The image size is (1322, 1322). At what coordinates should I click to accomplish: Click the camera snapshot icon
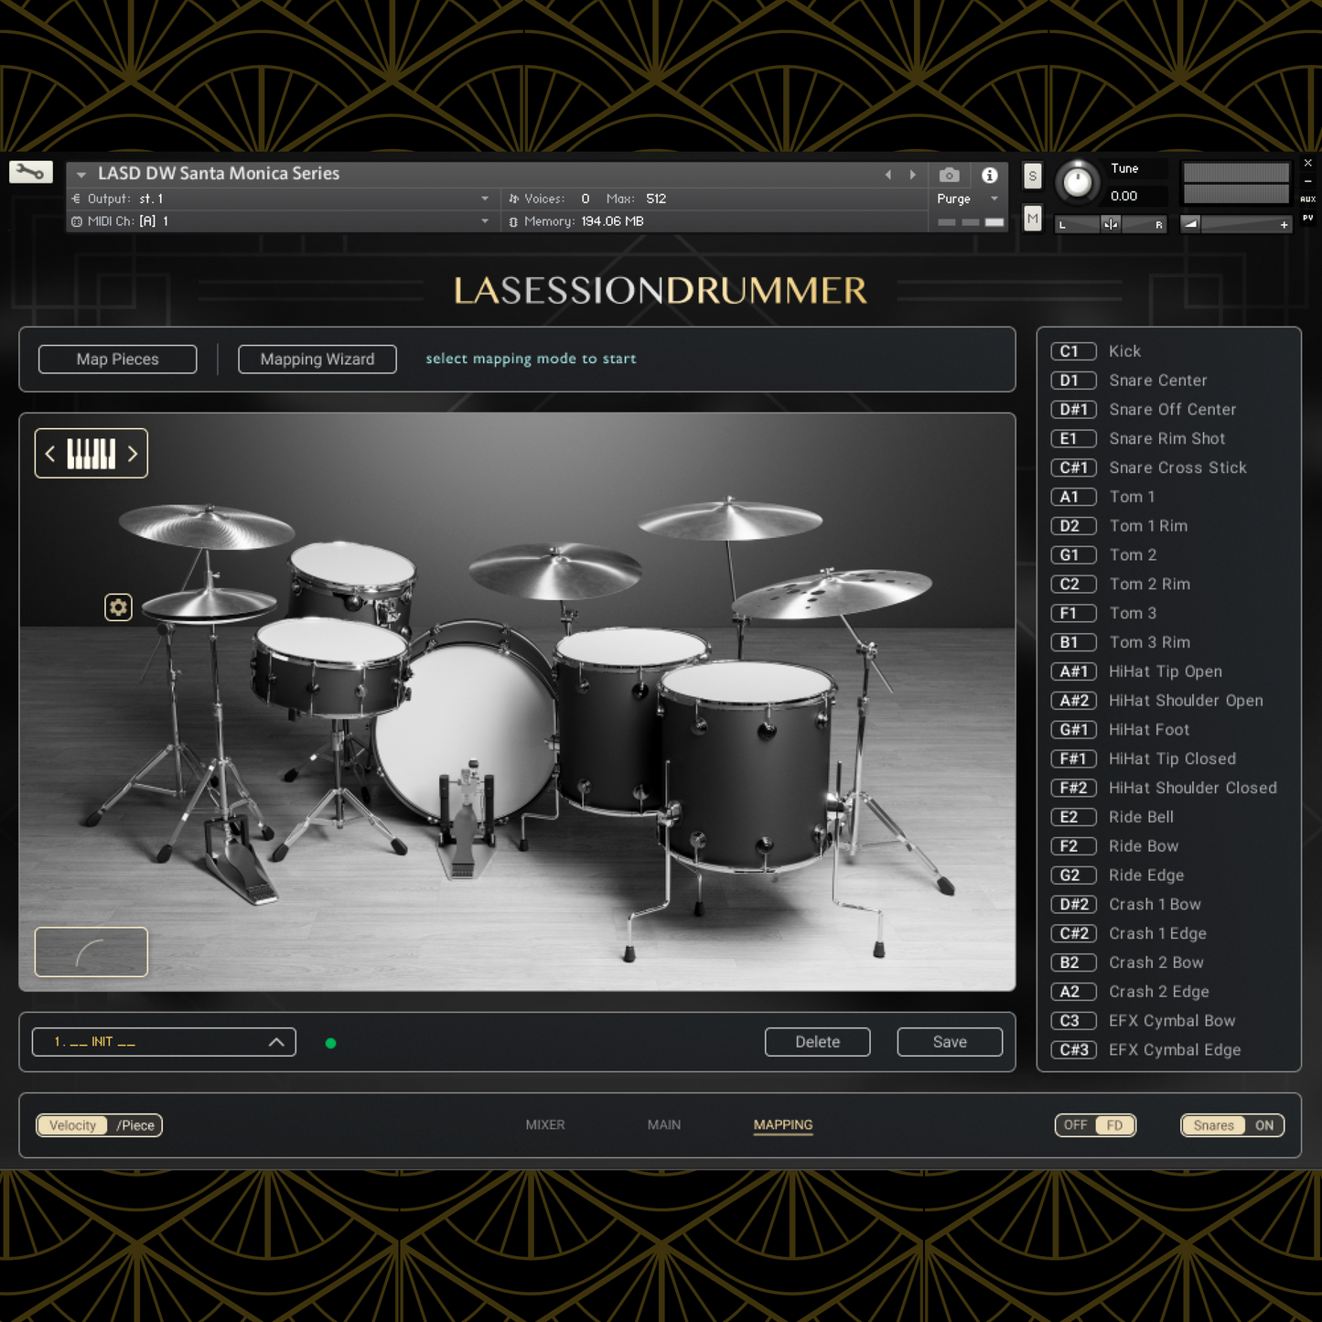pos(950,175)
